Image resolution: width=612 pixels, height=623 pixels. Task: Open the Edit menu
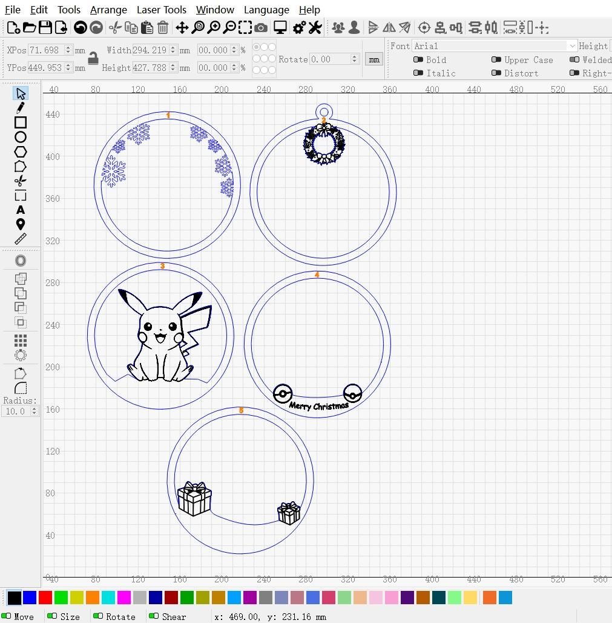pos(39,10)
